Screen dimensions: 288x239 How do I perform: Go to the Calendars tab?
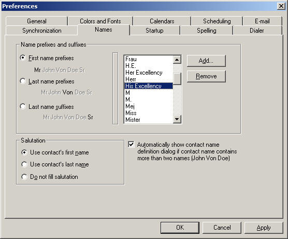tap(162, 21)
